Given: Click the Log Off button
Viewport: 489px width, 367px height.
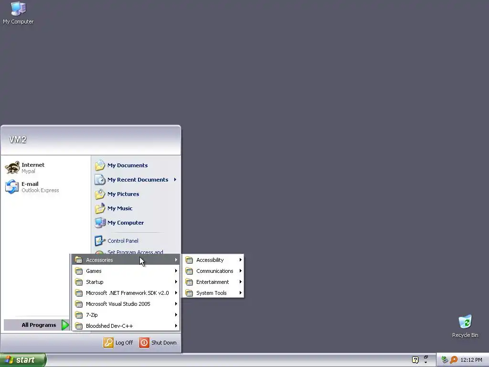Looking at the screenshot, I should (x=118, y=343).
